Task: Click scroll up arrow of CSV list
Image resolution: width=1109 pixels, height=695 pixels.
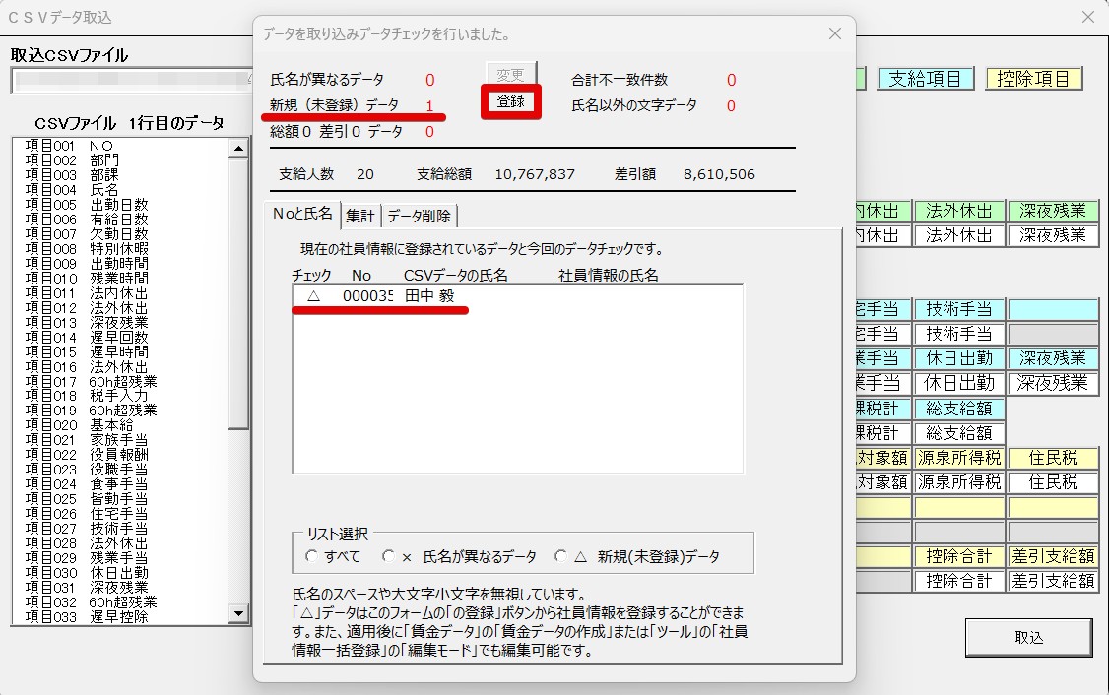Action: (238, 148)
